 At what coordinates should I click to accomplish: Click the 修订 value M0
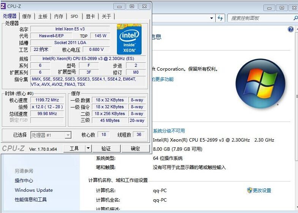pyautogui.click(x=136, y=72)
